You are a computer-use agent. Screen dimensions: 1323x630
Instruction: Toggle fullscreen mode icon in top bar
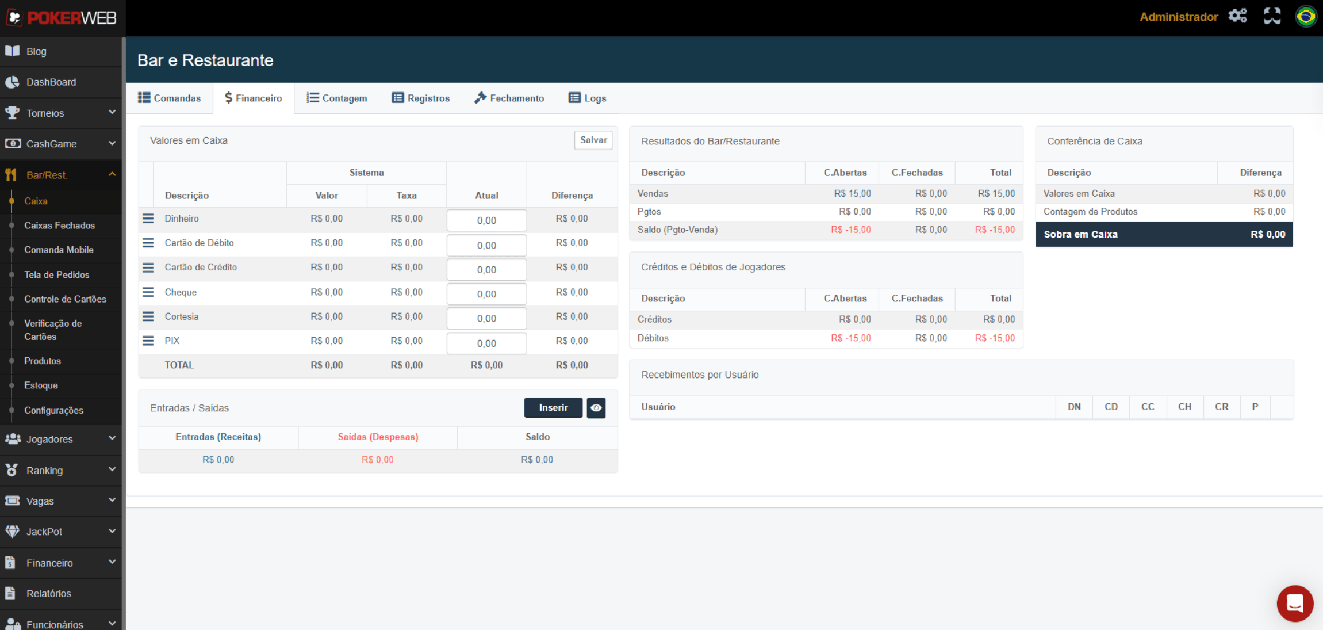1272,16
